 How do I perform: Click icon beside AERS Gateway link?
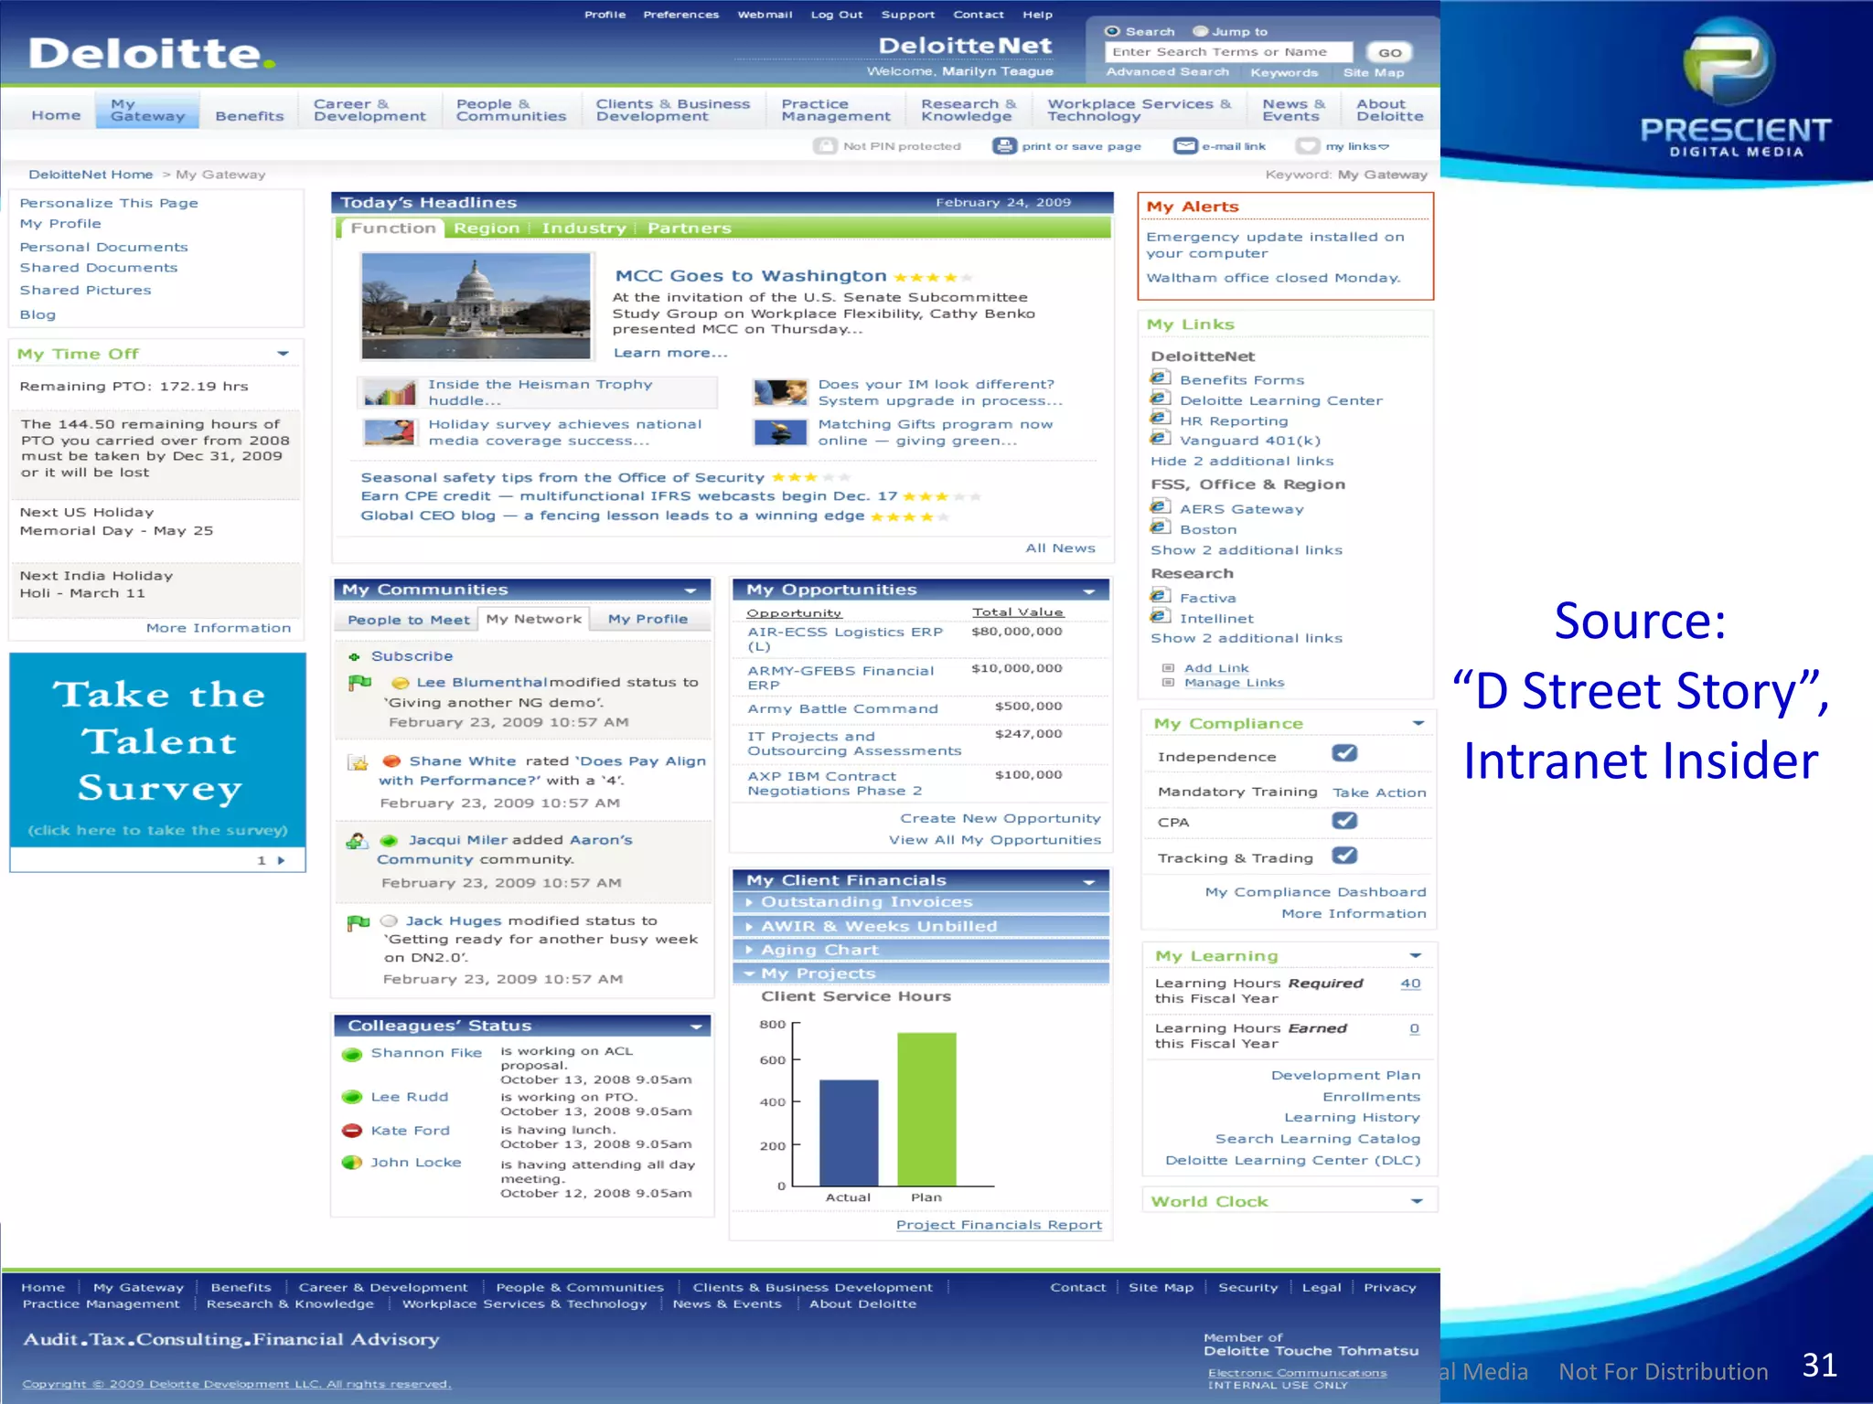pos(1160,506)
